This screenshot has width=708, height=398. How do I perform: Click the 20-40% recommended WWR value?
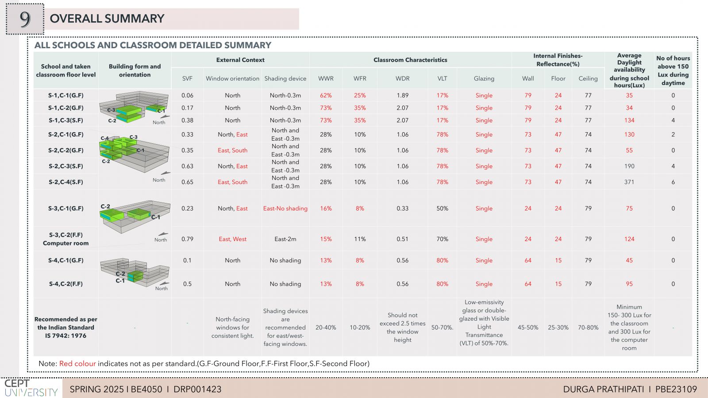326,327
